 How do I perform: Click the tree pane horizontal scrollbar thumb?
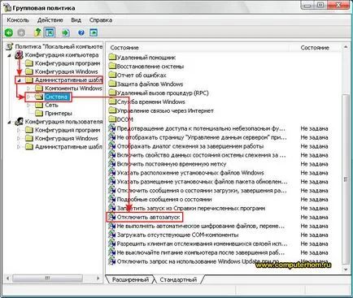point(47,278)
